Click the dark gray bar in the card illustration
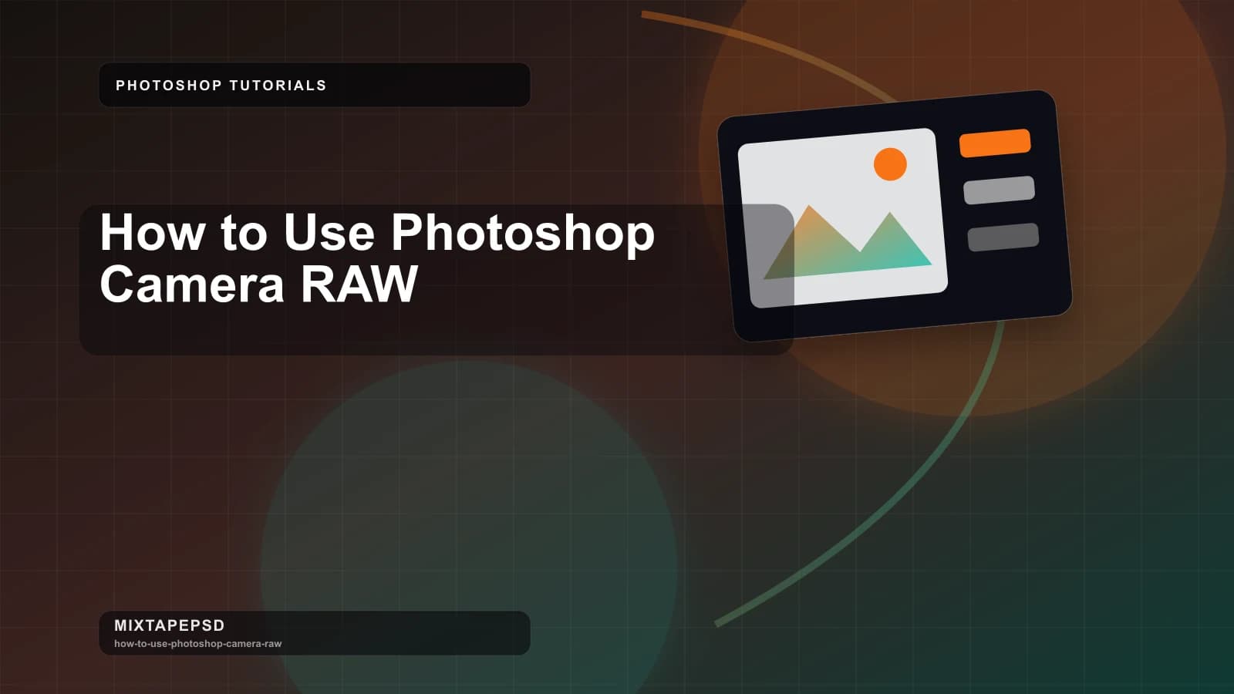Image resolution: width=1234 pixels, height=694 pixels. click(x=1003, y=237)
